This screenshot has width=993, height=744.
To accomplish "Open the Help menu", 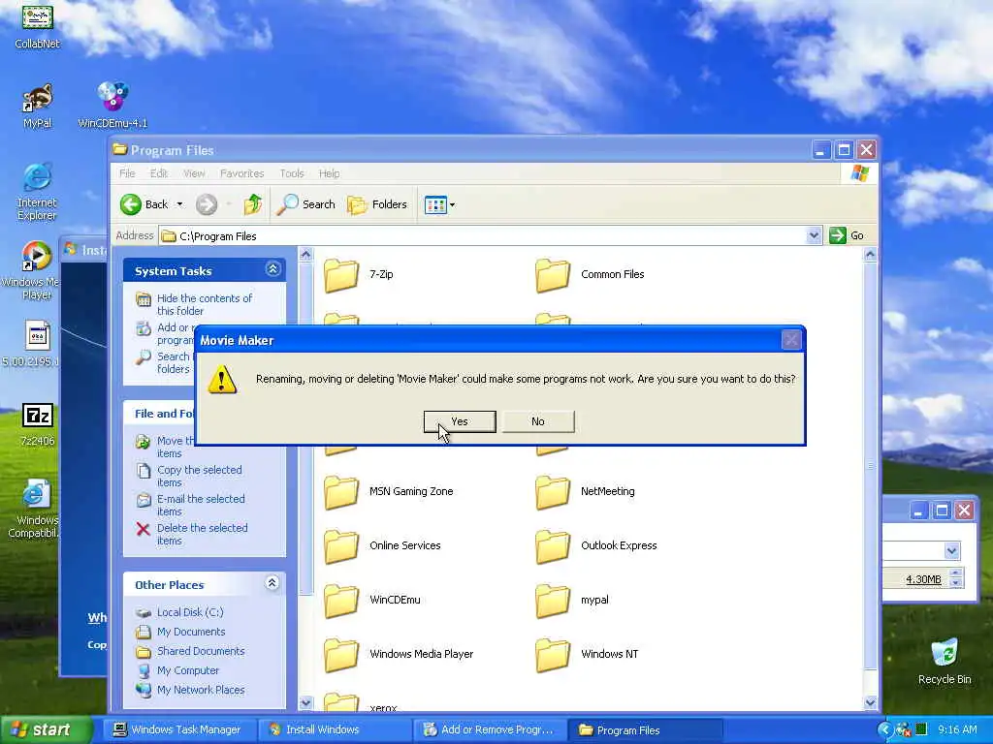I will [x=330, y=173].
